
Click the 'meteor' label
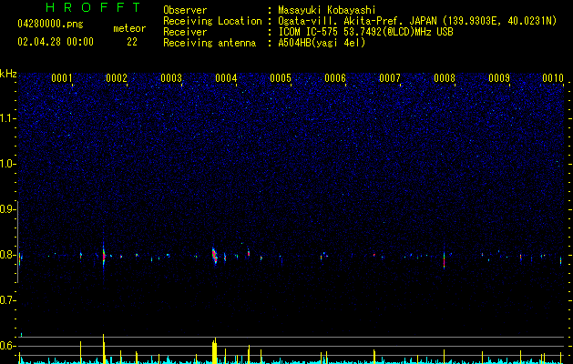(129, 28)
